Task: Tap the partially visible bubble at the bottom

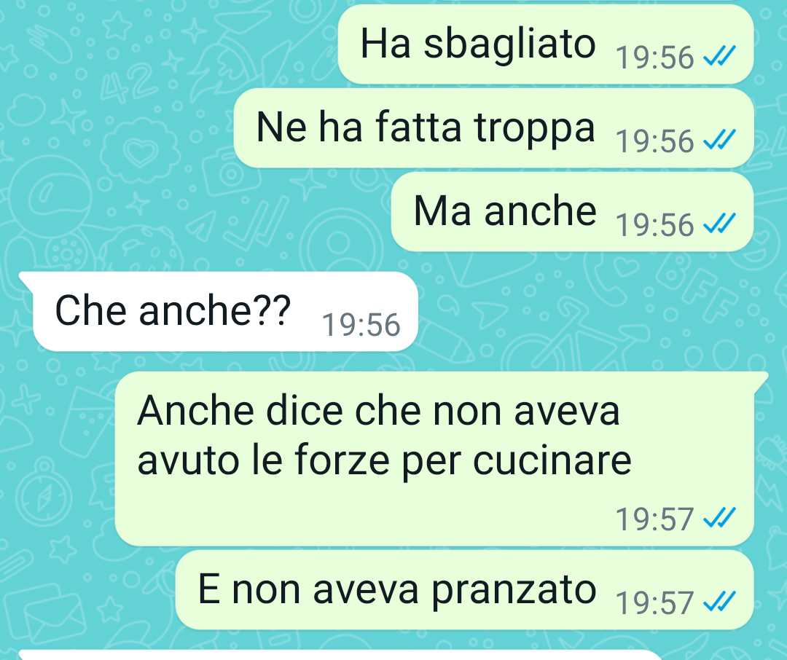Action: coord(341,656)
